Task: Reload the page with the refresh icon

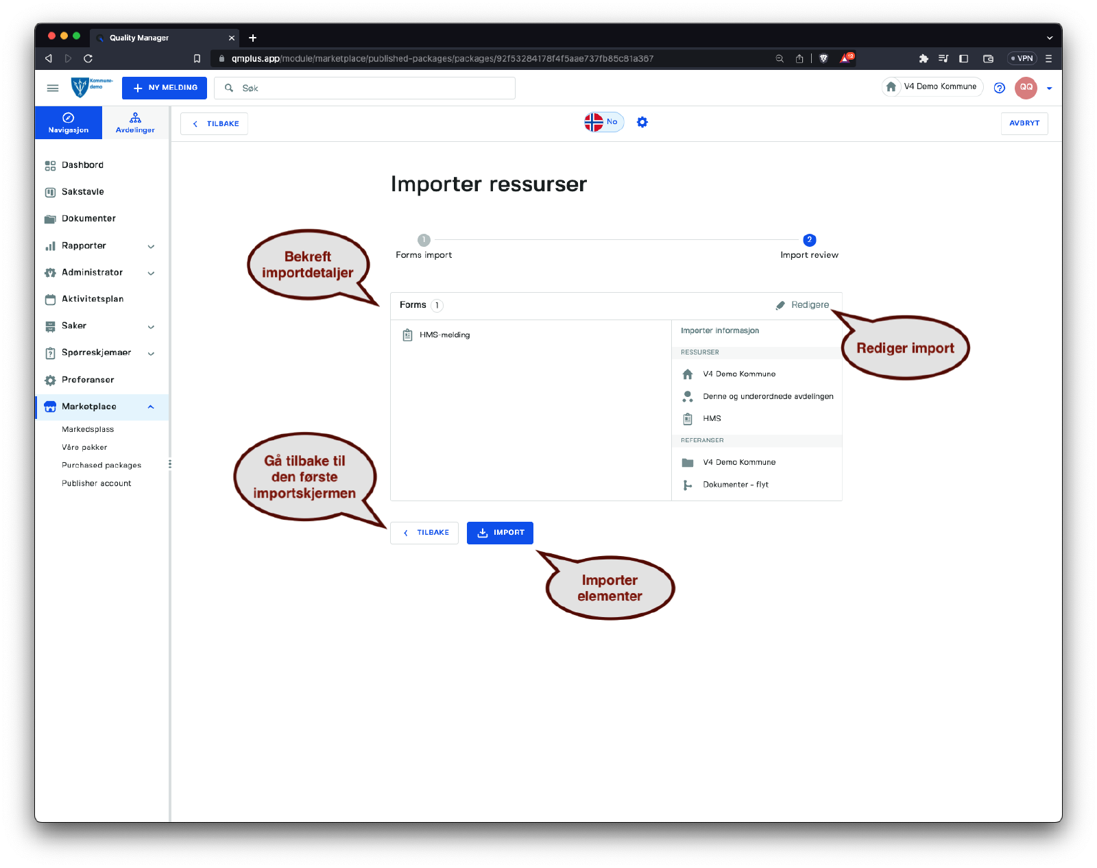Action: pos(88,58)
